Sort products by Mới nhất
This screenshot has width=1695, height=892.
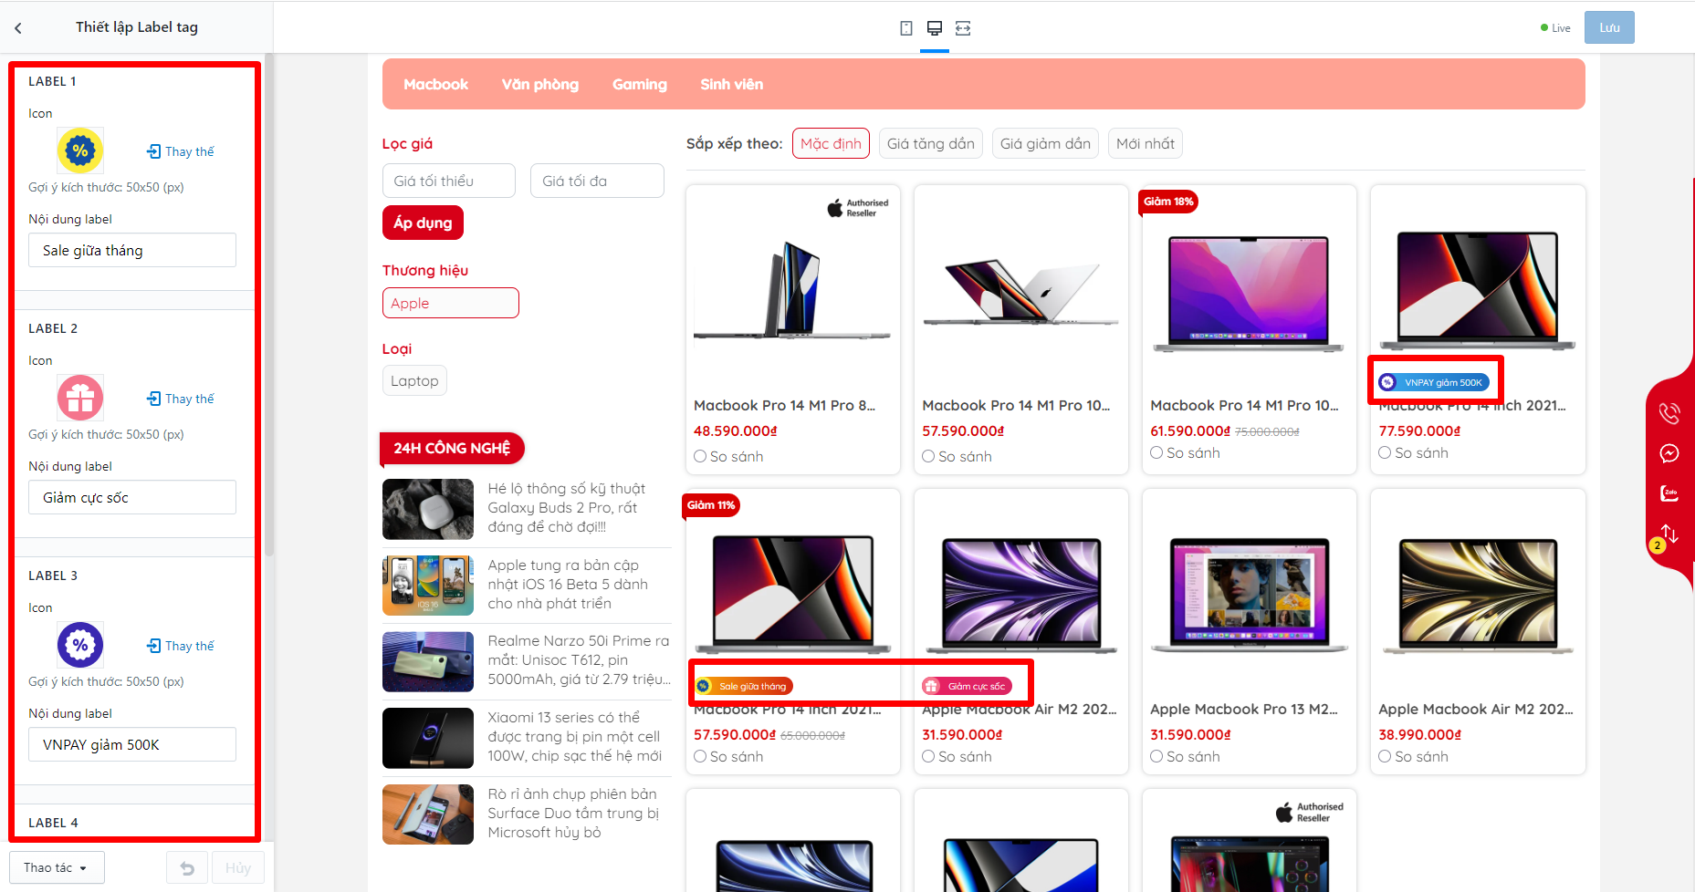pos(1146,143)
